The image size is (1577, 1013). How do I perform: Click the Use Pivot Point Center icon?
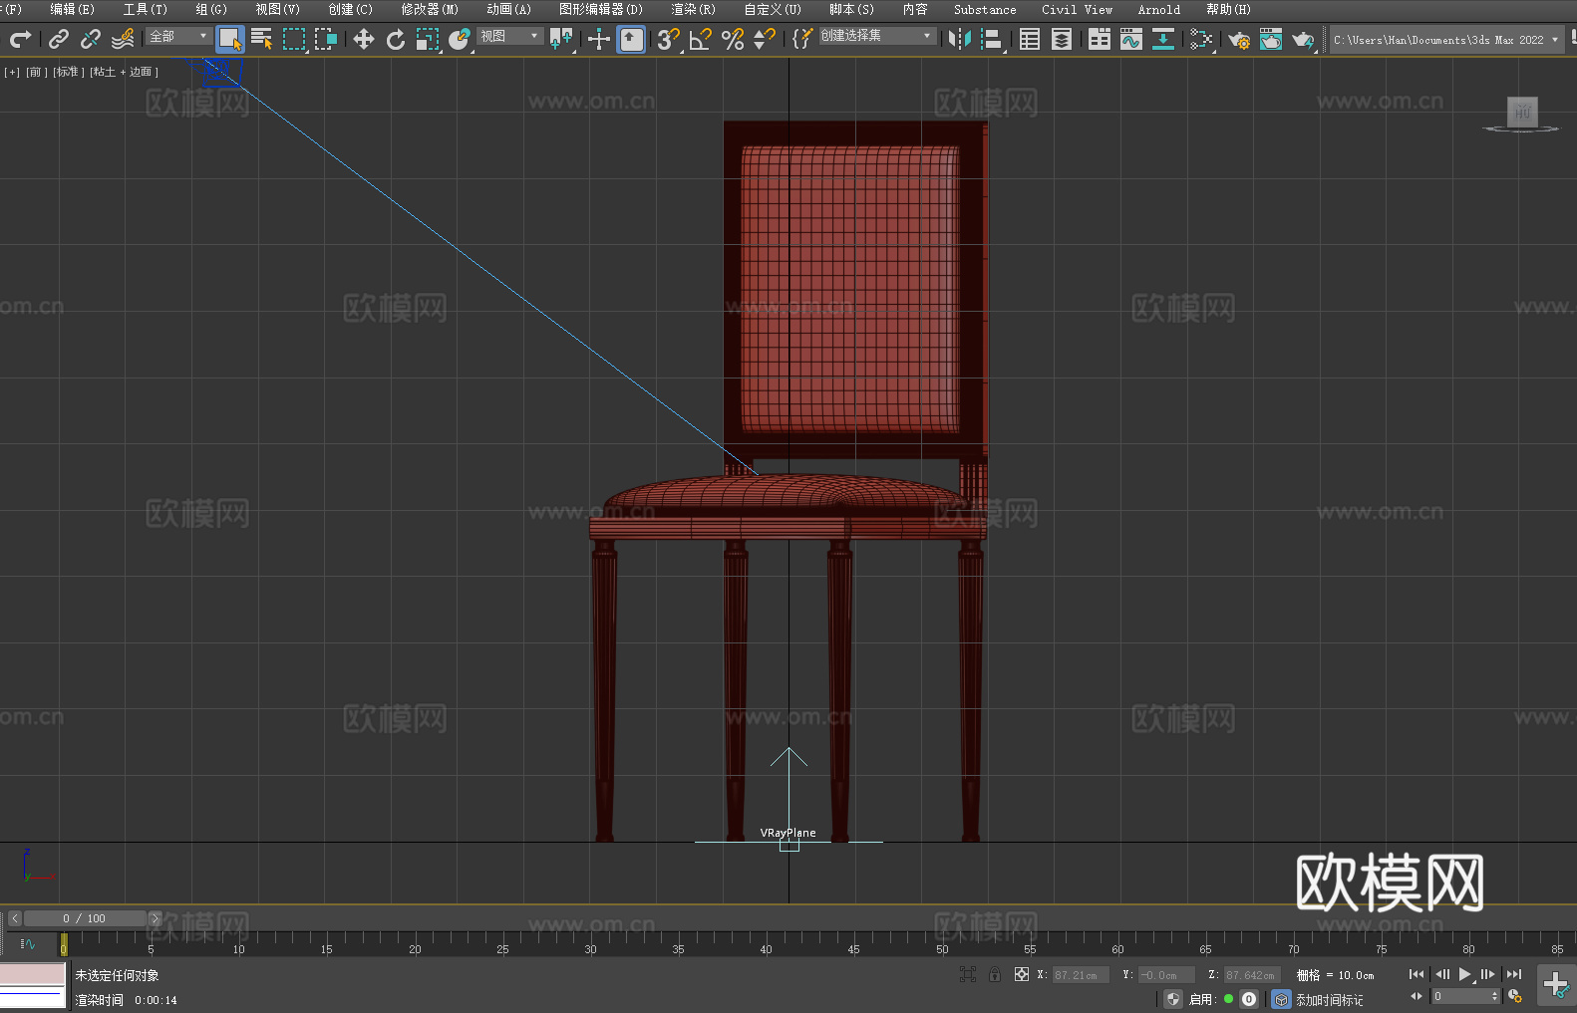(561, 39)
